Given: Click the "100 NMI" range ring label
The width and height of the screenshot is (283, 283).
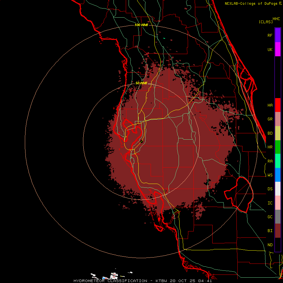Looking at the screenshot, I should click(141, 25).
